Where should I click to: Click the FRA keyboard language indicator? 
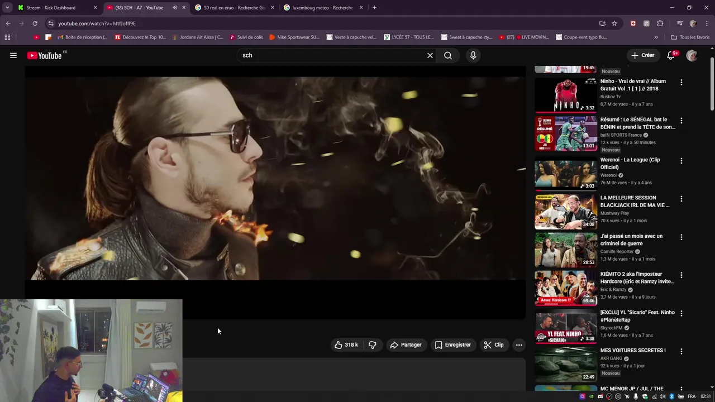pyautogui.click(x=692, y=396)
